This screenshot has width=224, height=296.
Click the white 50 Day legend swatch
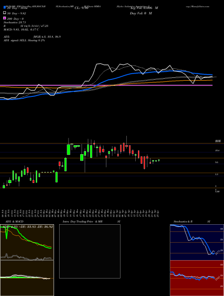4,13
